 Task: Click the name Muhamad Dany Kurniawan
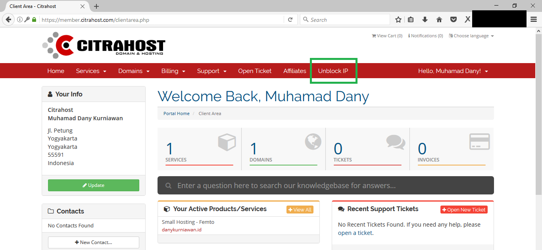tap(85, 118)
